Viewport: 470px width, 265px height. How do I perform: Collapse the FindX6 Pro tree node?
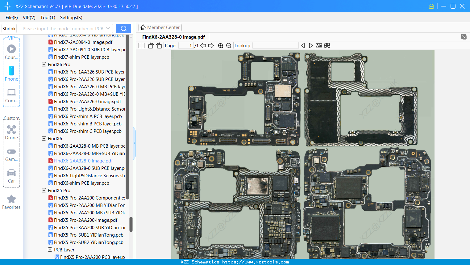click(x=44, y=64)
